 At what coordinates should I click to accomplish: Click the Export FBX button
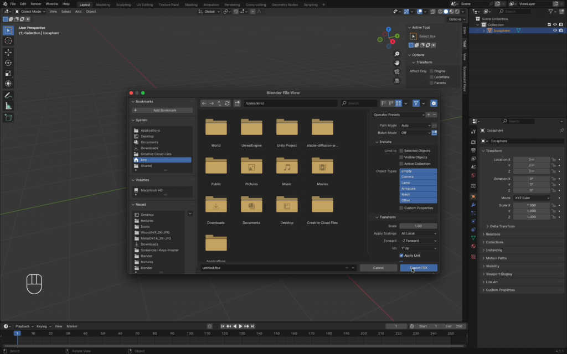click(419, 268)
